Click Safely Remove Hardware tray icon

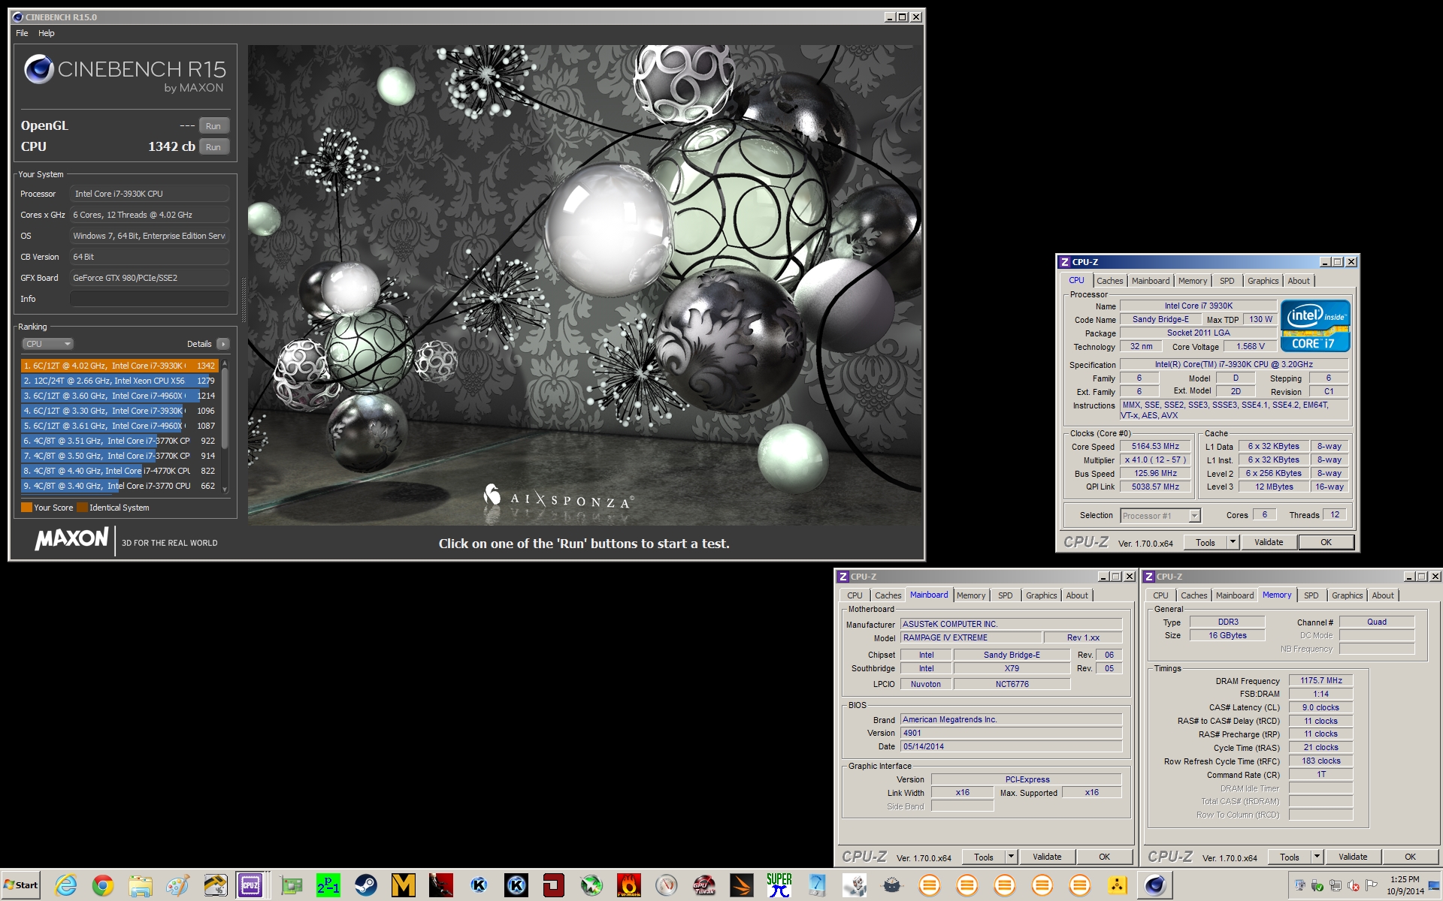[x=1317, y=886]
